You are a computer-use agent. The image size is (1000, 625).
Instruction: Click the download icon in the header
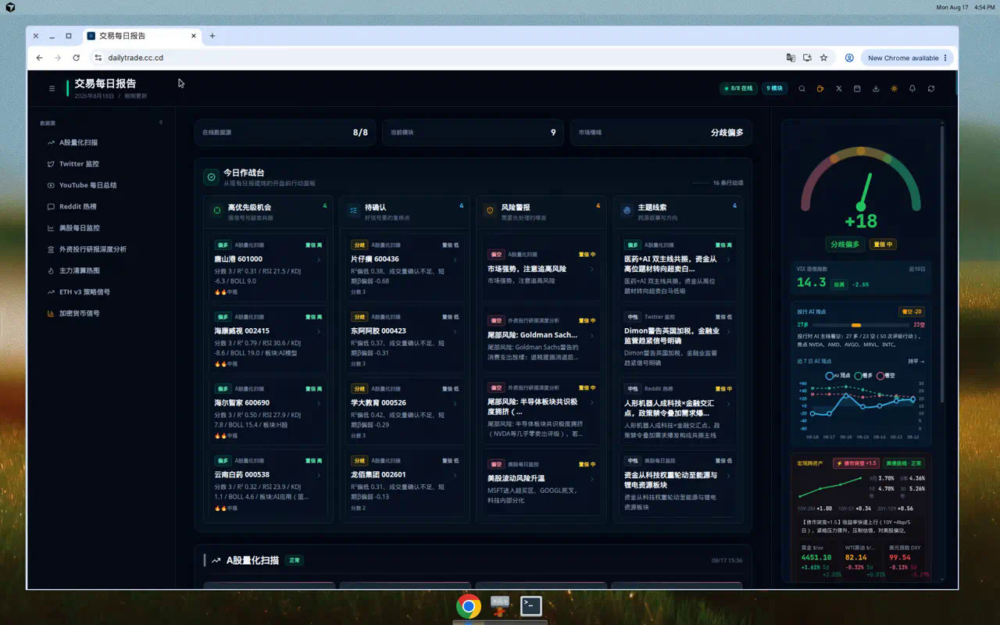(x=876, y=88)
